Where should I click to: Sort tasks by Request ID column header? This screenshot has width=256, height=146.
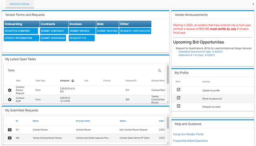pos(131,80)
